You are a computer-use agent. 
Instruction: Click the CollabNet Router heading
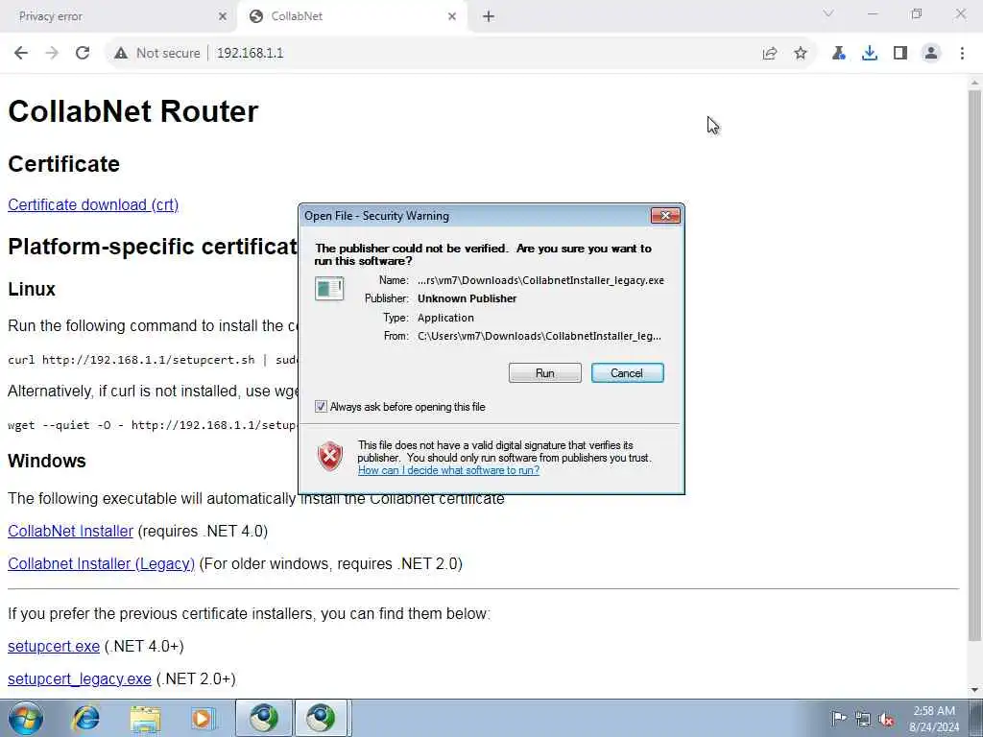coord(132,111)
